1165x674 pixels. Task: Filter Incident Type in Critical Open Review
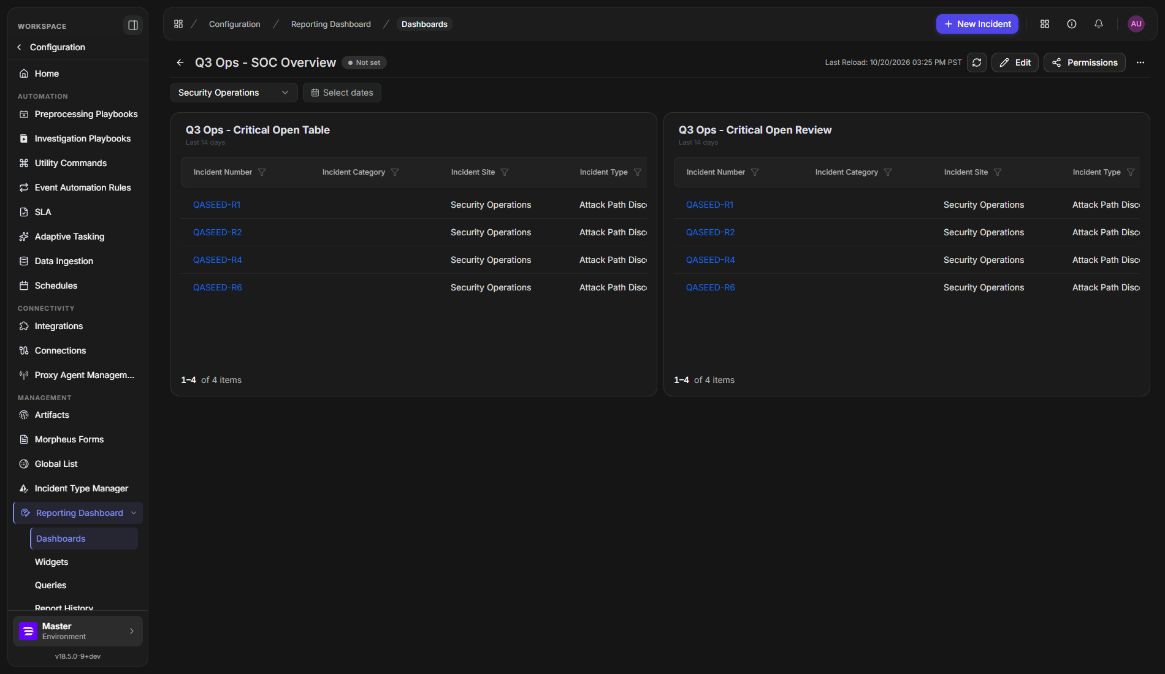(x=1131, y=172)
